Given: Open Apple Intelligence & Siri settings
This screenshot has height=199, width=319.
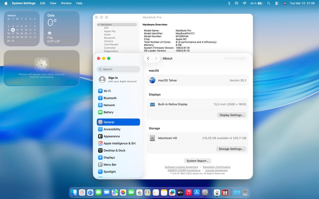Looking at the screenshot, I should [119, 144].
